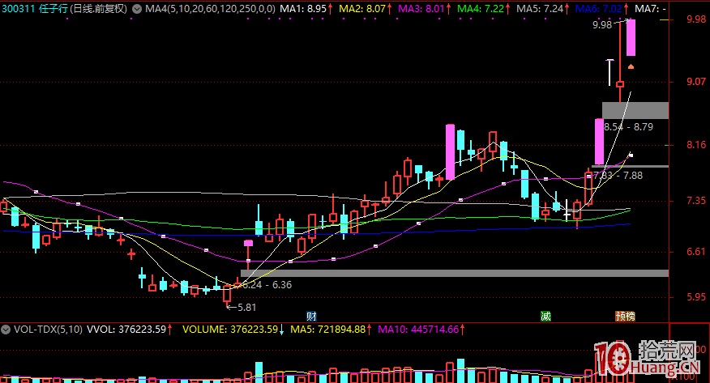Viewport: 710px width, 383px height.
Task: Click the 9.07 price axis label
Action: click(696, 82)
